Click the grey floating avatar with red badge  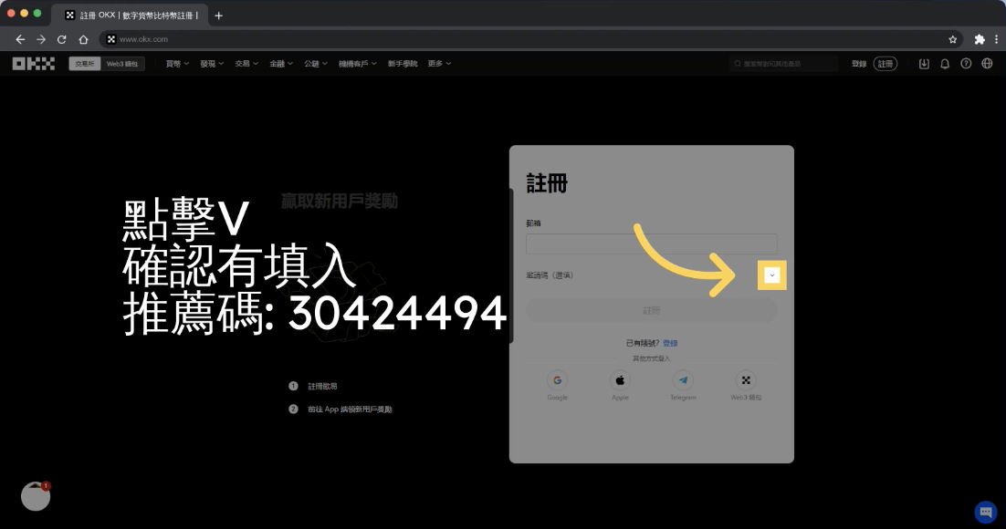tap(36, 496)
